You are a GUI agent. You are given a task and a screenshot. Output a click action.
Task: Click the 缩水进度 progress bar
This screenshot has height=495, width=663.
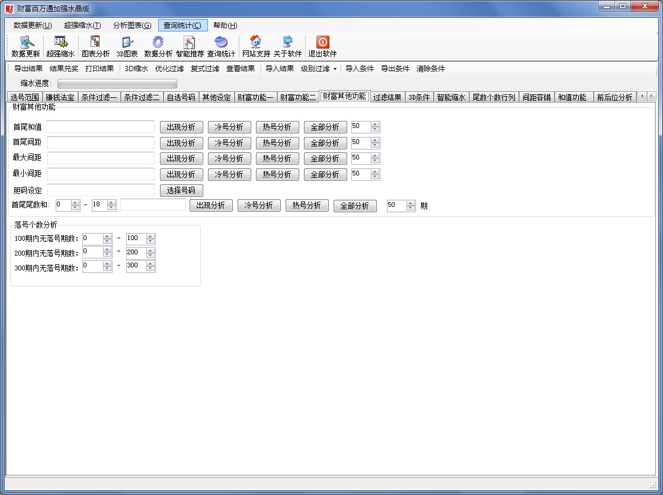pyautogui.click(x=117, y=84)
